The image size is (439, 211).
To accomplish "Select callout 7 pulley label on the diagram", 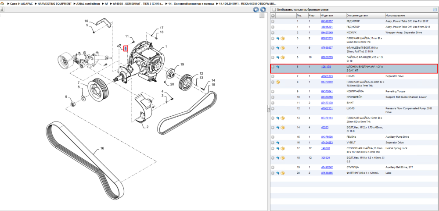I will click(x=79, y=83).
